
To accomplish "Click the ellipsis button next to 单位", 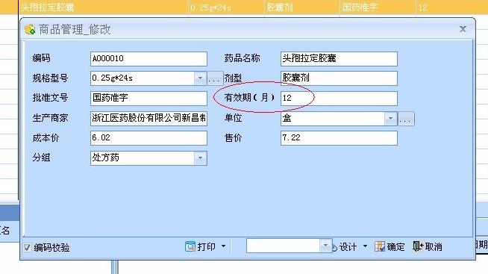I will [x=406, y=119].
